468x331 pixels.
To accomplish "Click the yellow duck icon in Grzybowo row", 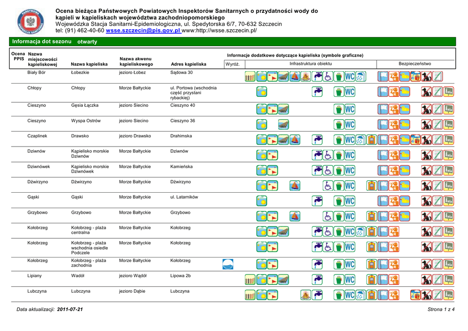I will (404, 216).
